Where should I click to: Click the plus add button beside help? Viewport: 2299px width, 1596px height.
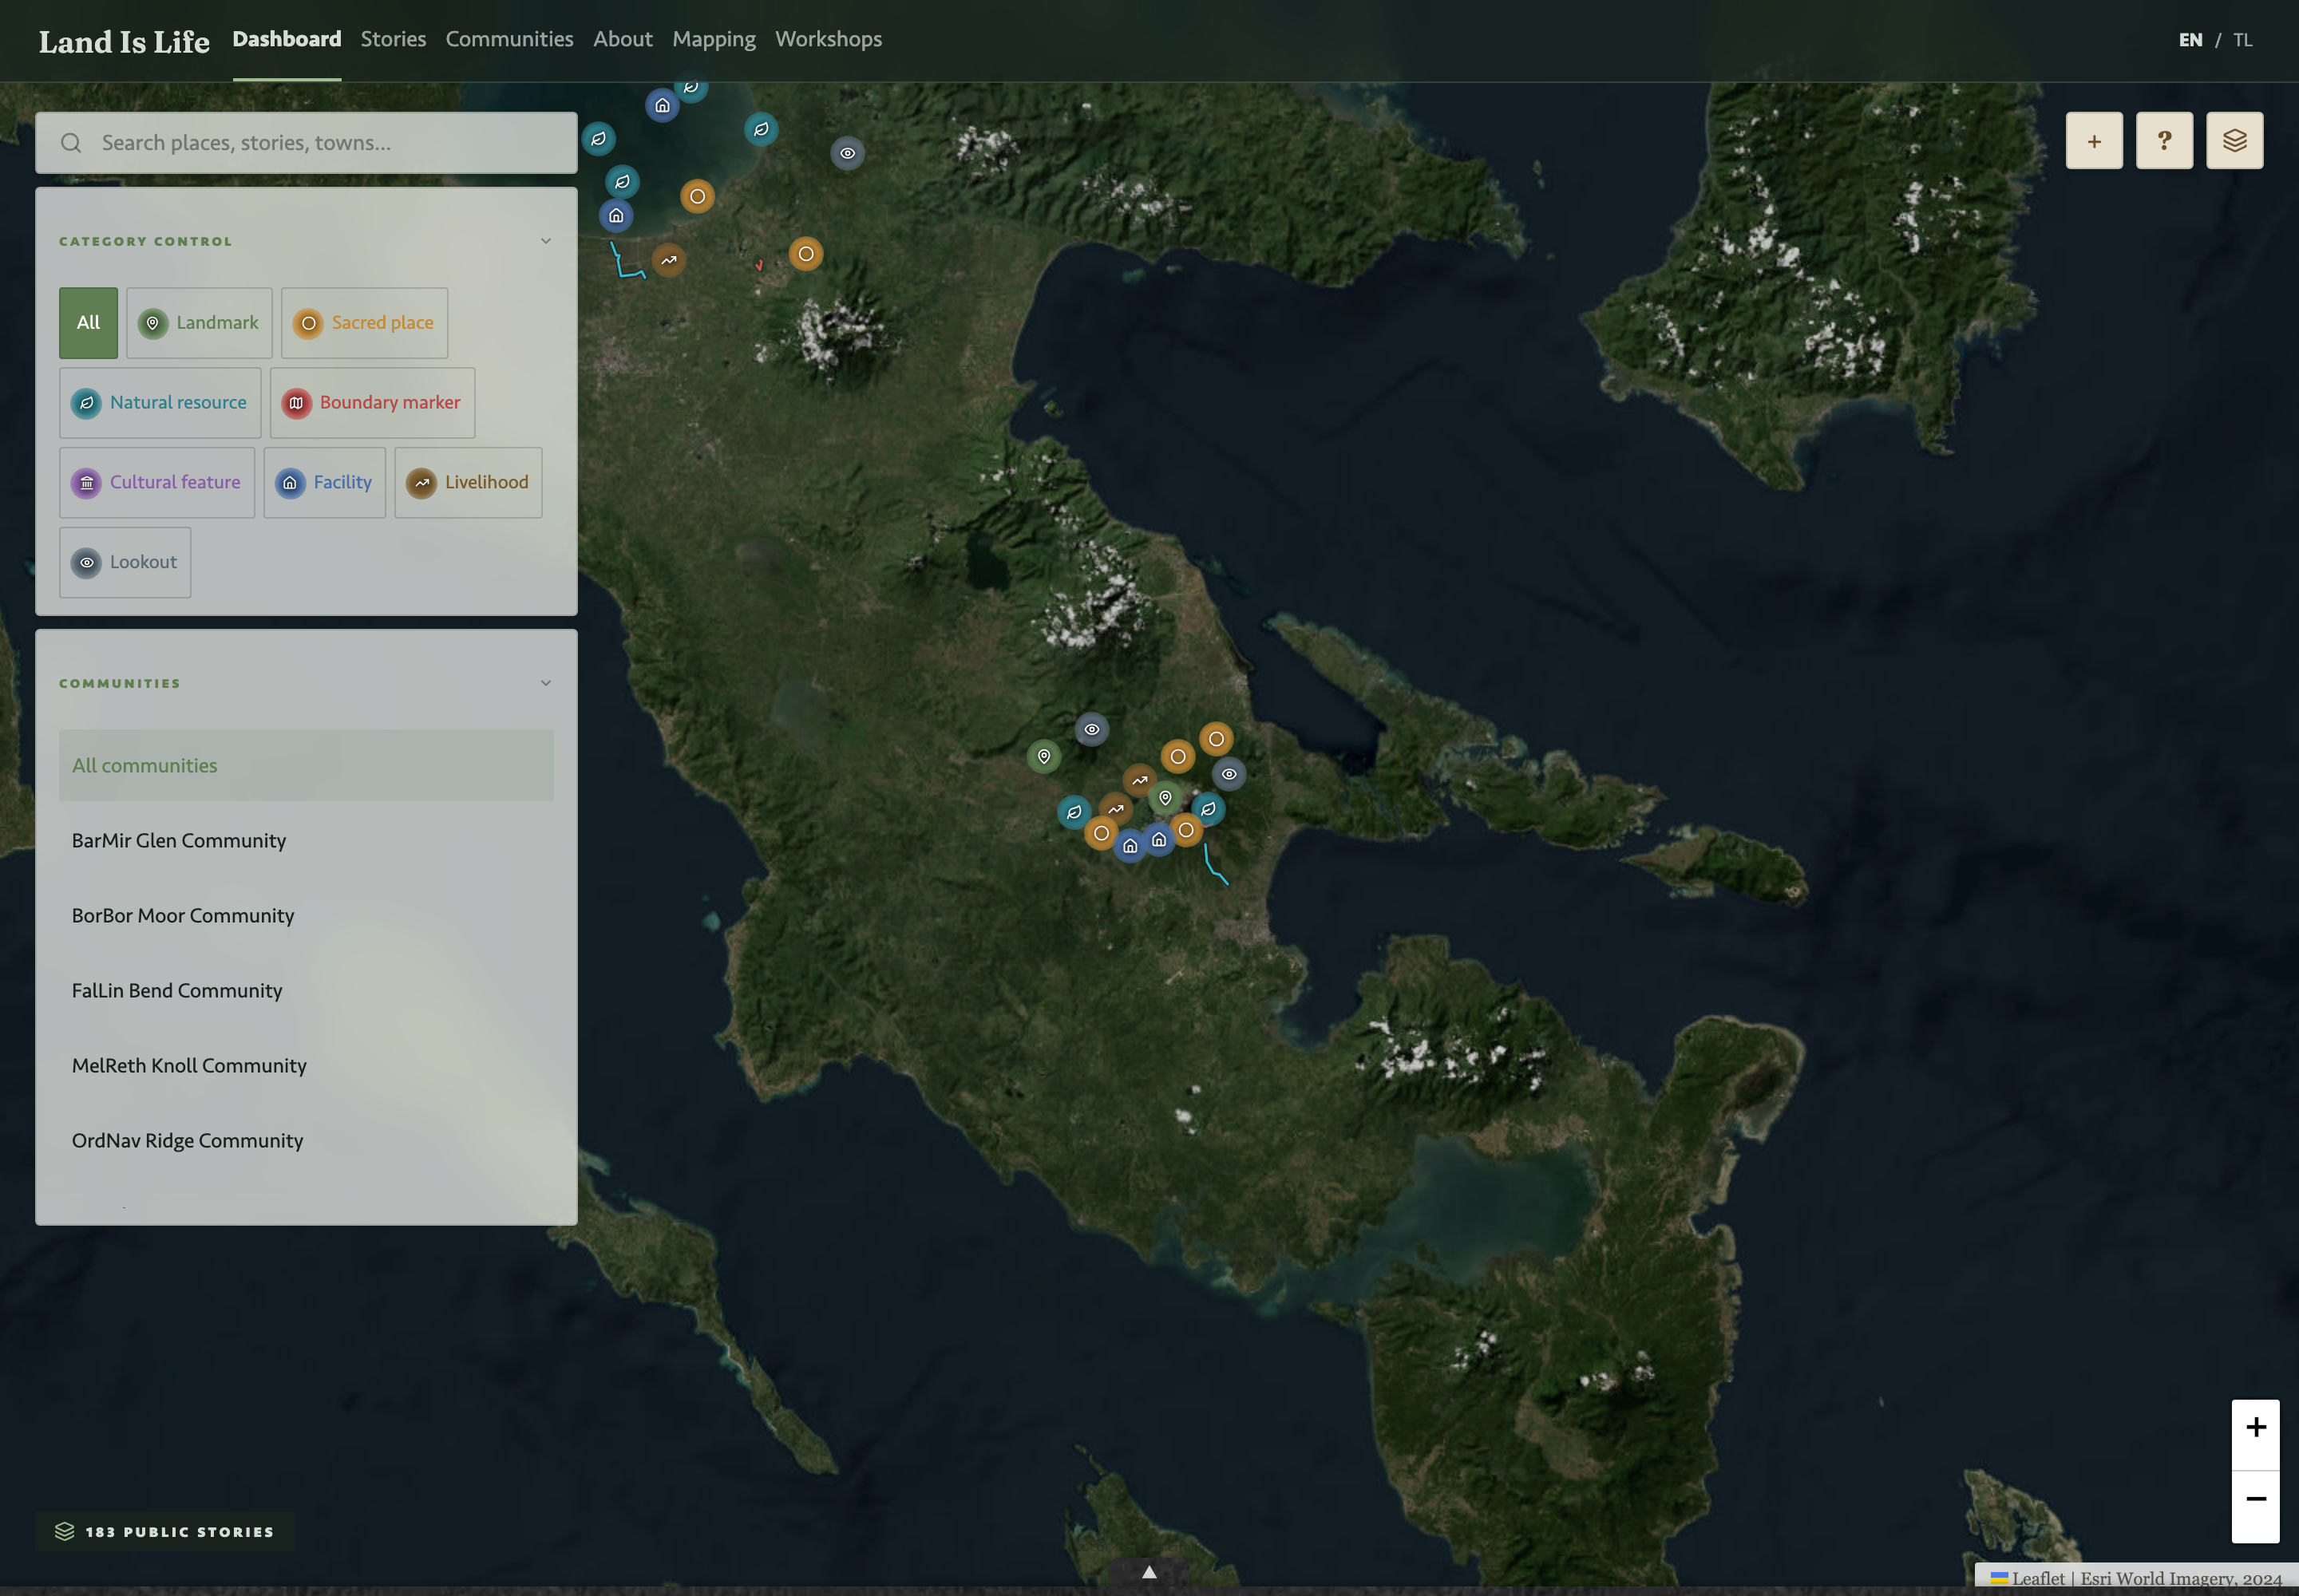point(2094,141)
